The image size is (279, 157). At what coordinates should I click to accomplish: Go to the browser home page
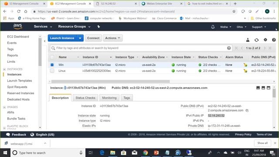coord(26,11)
